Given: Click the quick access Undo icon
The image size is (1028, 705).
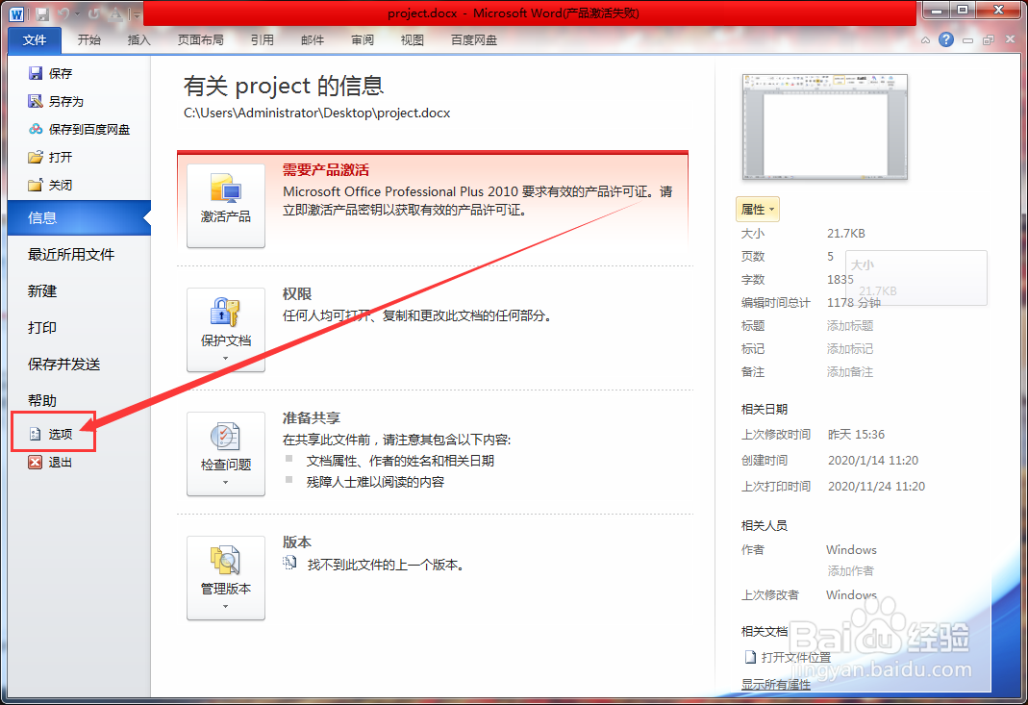Looking at the screenshot, I should [x=63, y=13].
